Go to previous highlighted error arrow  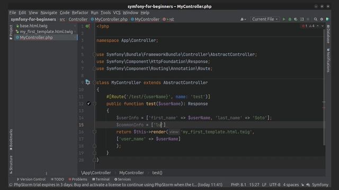318,26
